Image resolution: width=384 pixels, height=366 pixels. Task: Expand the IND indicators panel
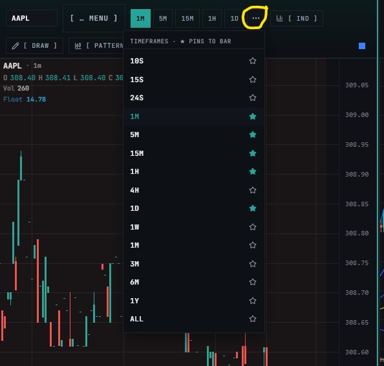click(x=297, y=18)
